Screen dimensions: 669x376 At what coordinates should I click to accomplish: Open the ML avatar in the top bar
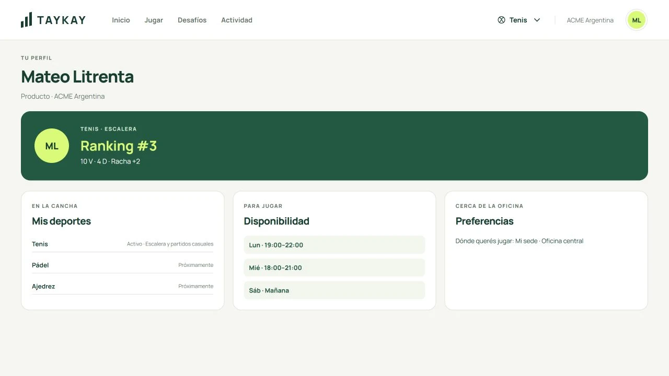point(637,20)
